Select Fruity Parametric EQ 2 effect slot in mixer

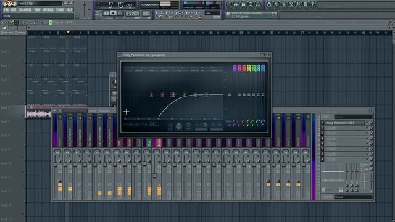344,123
